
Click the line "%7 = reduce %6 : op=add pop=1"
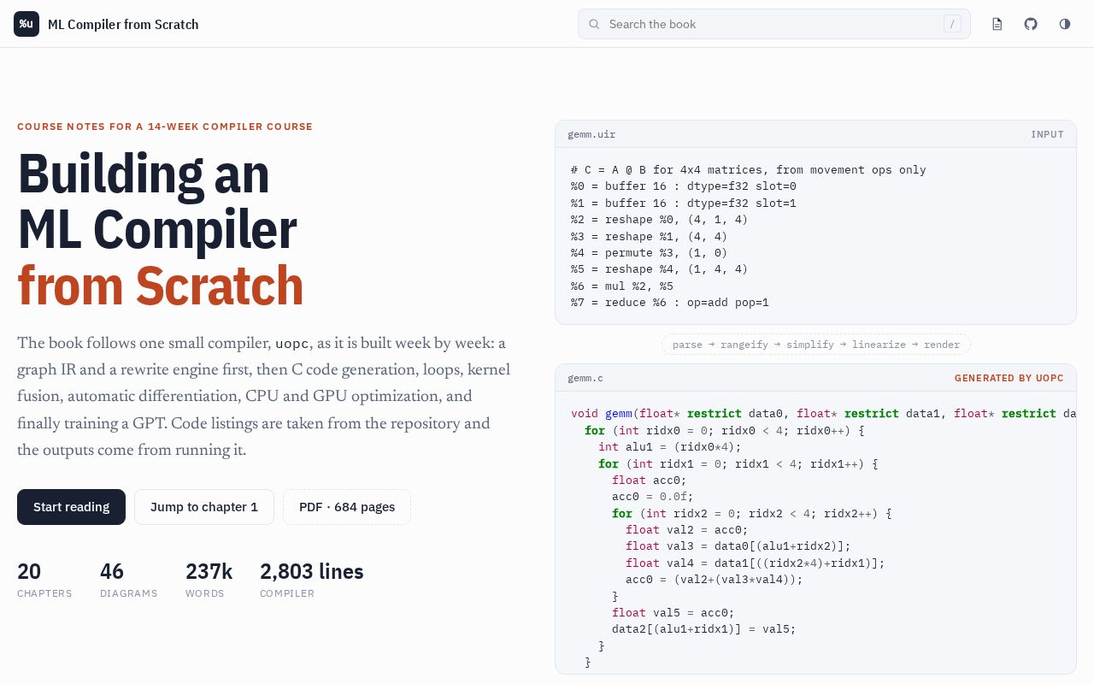[x=670, y=302]
